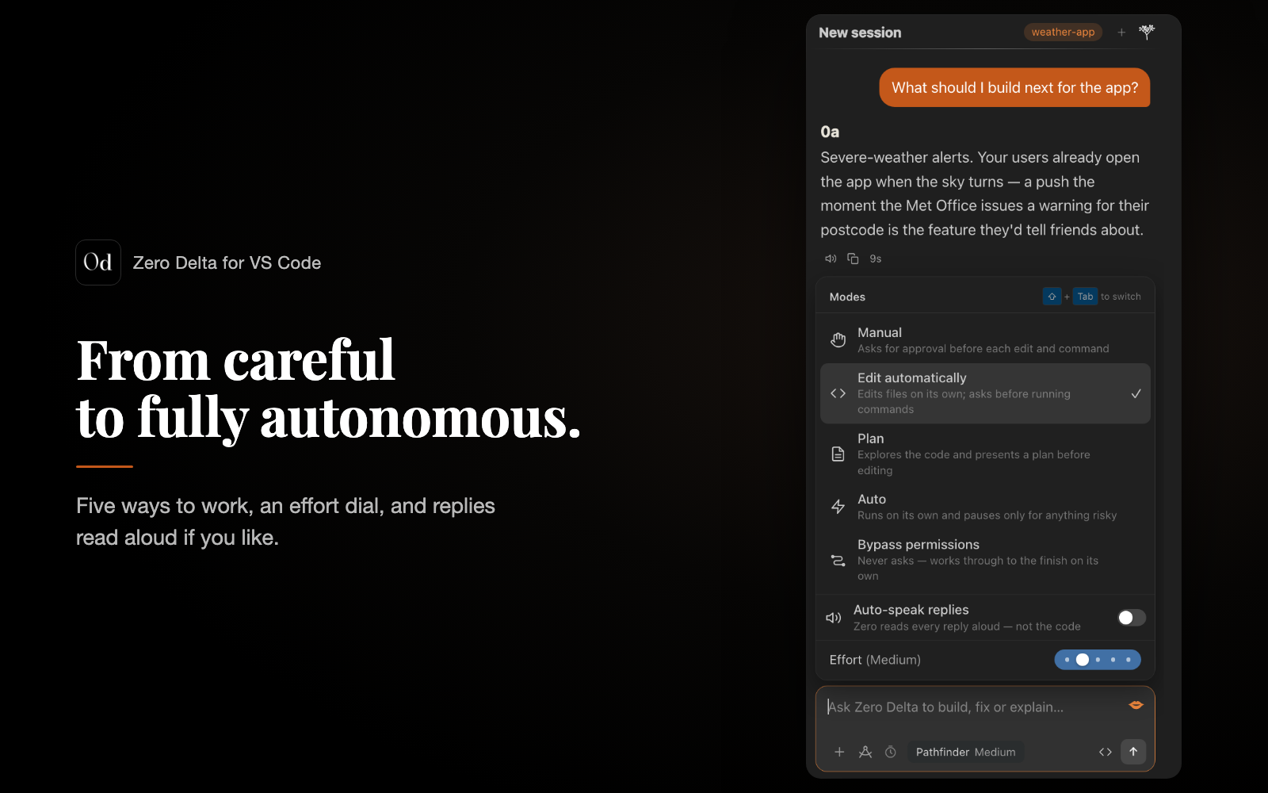Toggle the Auto-speak replies switch
This screenshot has width=1268, height=793.
point(1132,618)
